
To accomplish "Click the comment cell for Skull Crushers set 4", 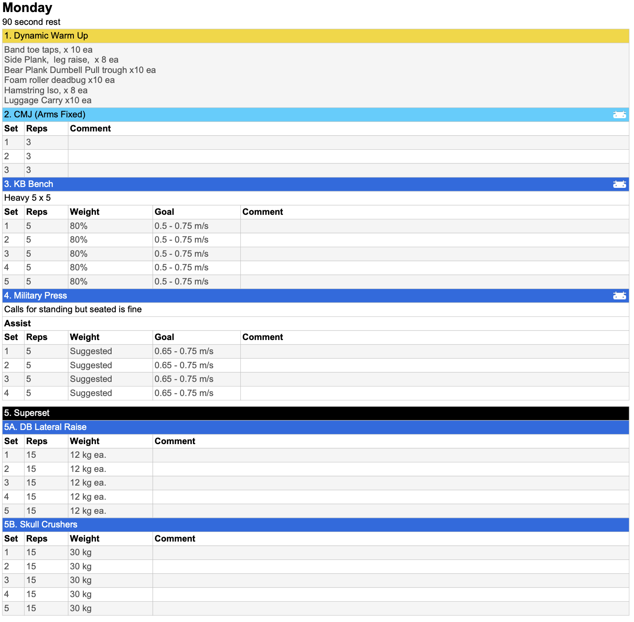I will (x=391, y=594).
